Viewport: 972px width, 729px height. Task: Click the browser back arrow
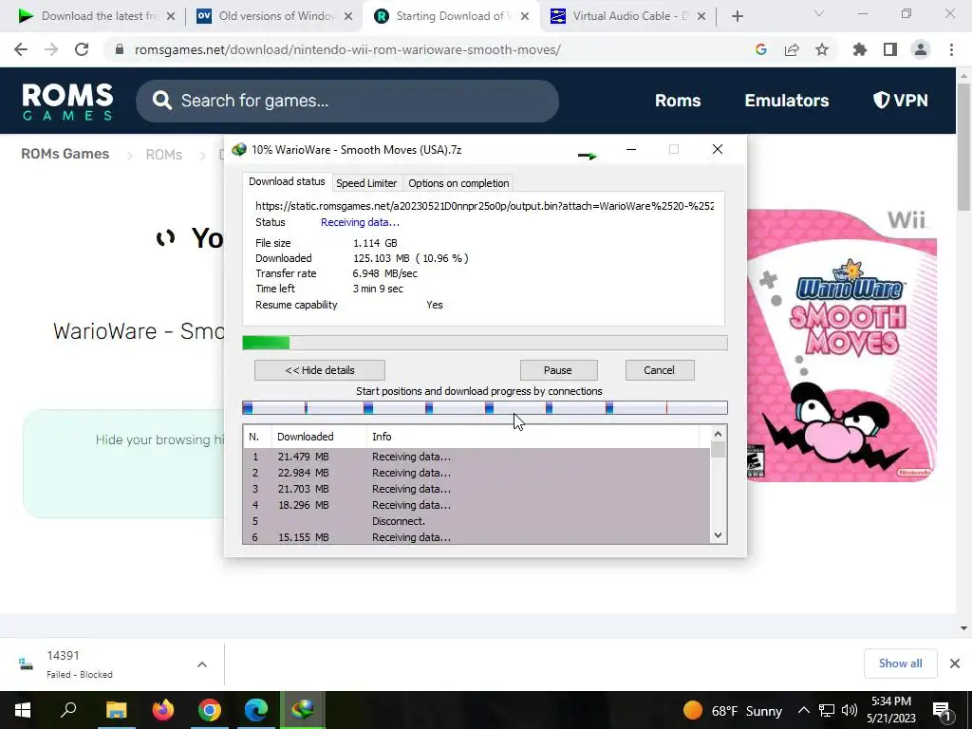point(21,49)
